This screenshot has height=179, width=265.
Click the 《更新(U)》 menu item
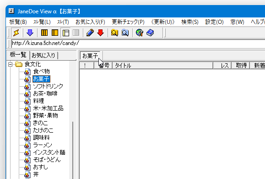coord(163,22)
